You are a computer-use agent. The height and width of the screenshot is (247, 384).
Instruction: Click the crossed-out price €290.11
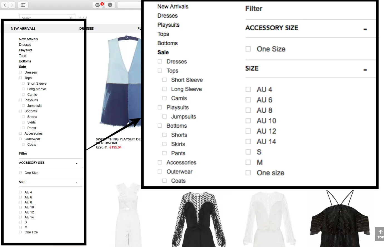(x=102, y=147)
